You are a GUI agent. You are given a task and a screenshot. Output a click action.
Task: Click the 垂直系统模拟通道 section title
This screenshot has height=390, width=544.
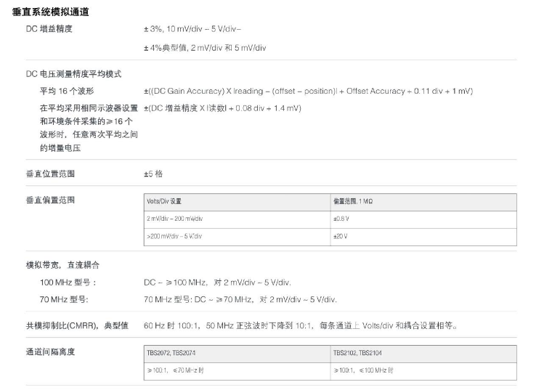click(x=51, y=12)
